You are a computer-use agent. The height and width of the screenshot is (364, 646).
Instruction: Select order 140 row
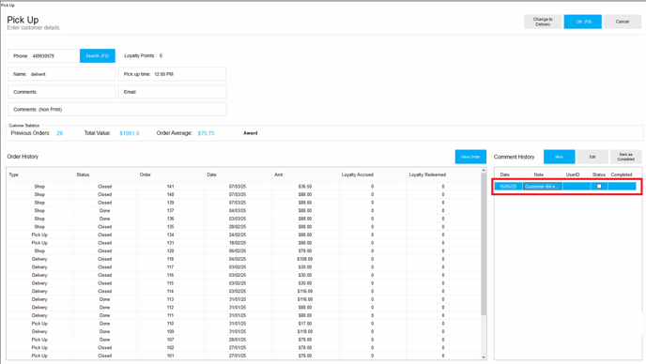coord(243,194)
